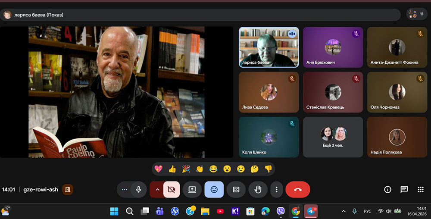Send the laughing face reaction
Screen dimensions: 431x219
[x=213, y=169]
